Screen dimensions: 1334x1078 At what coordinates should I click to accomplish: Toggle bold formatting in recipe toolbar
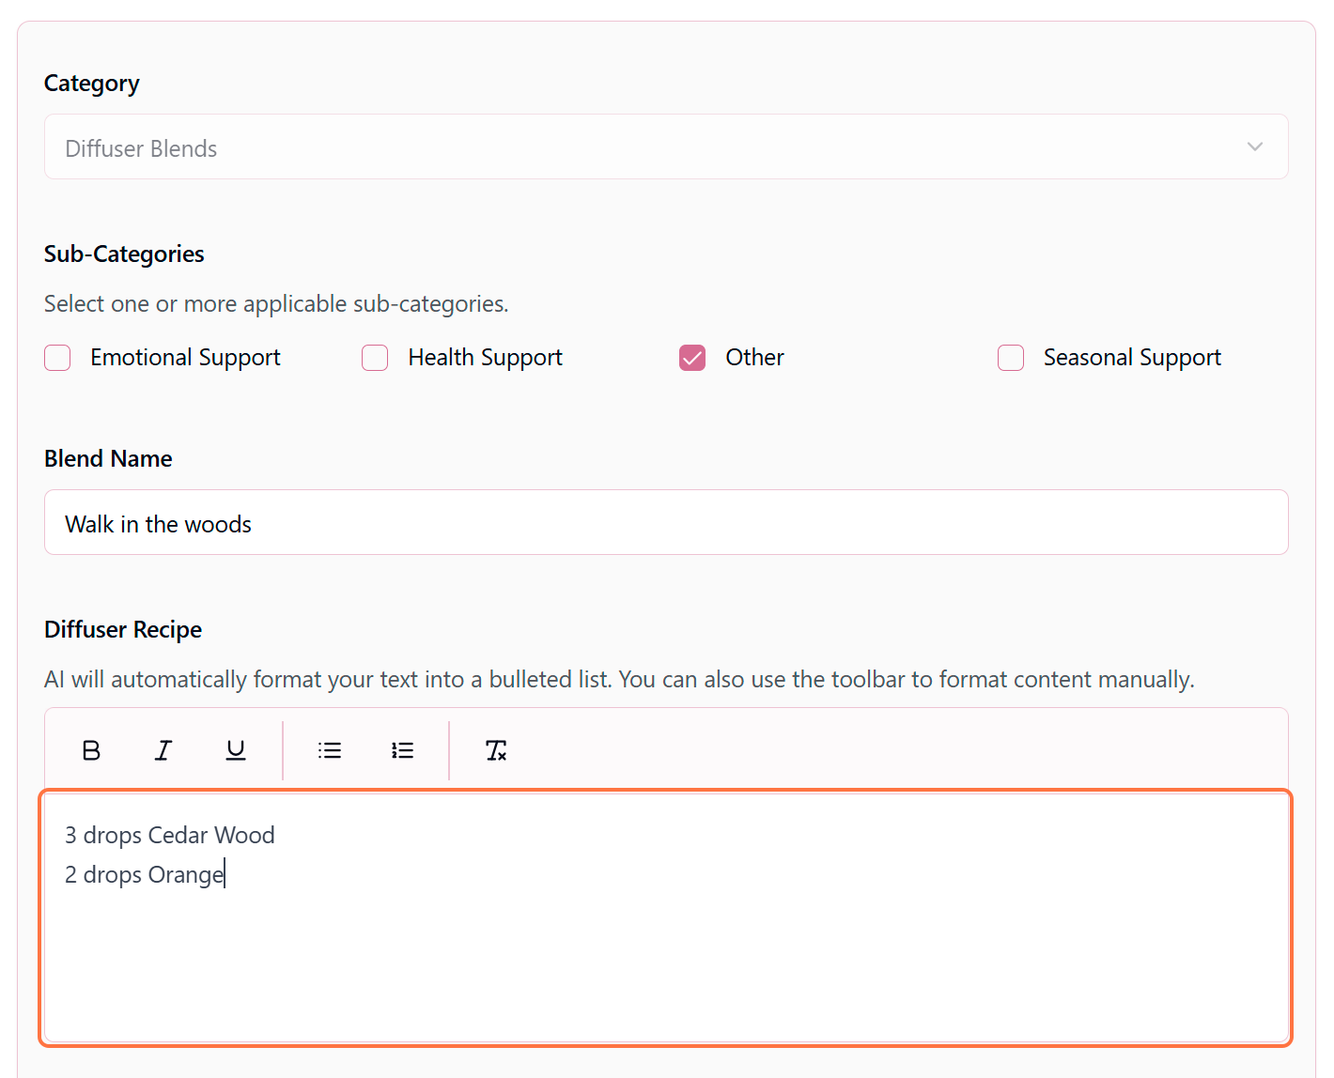point(91,750)
